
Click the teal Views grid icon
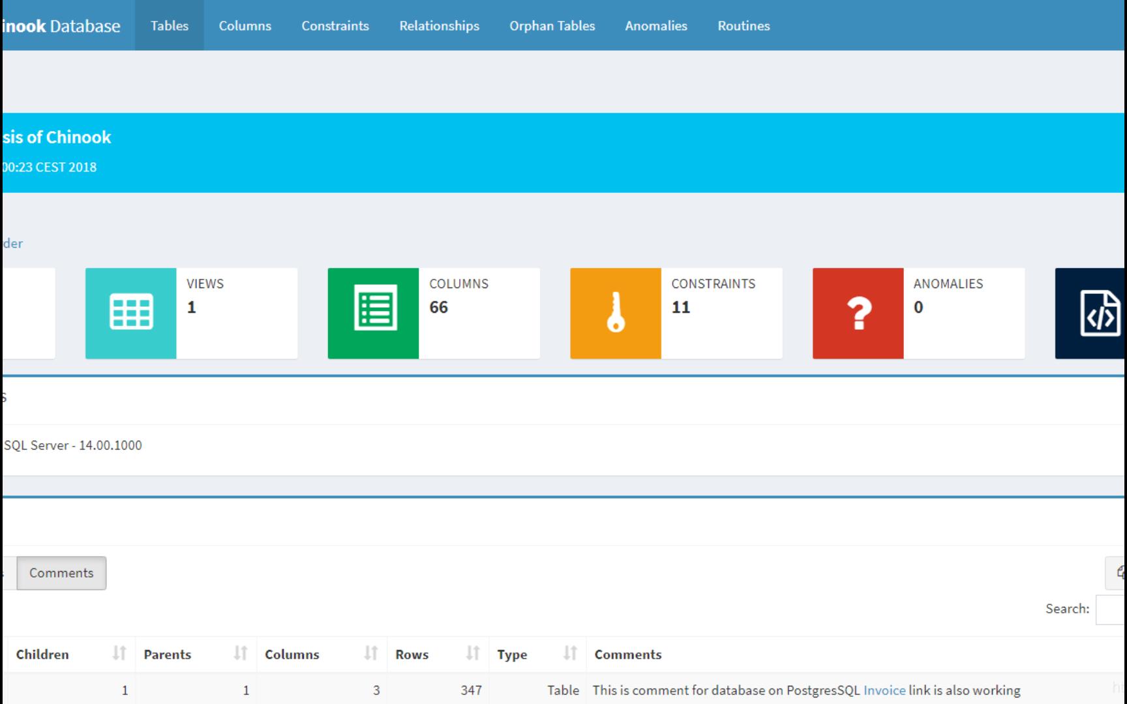pos(131,313)
